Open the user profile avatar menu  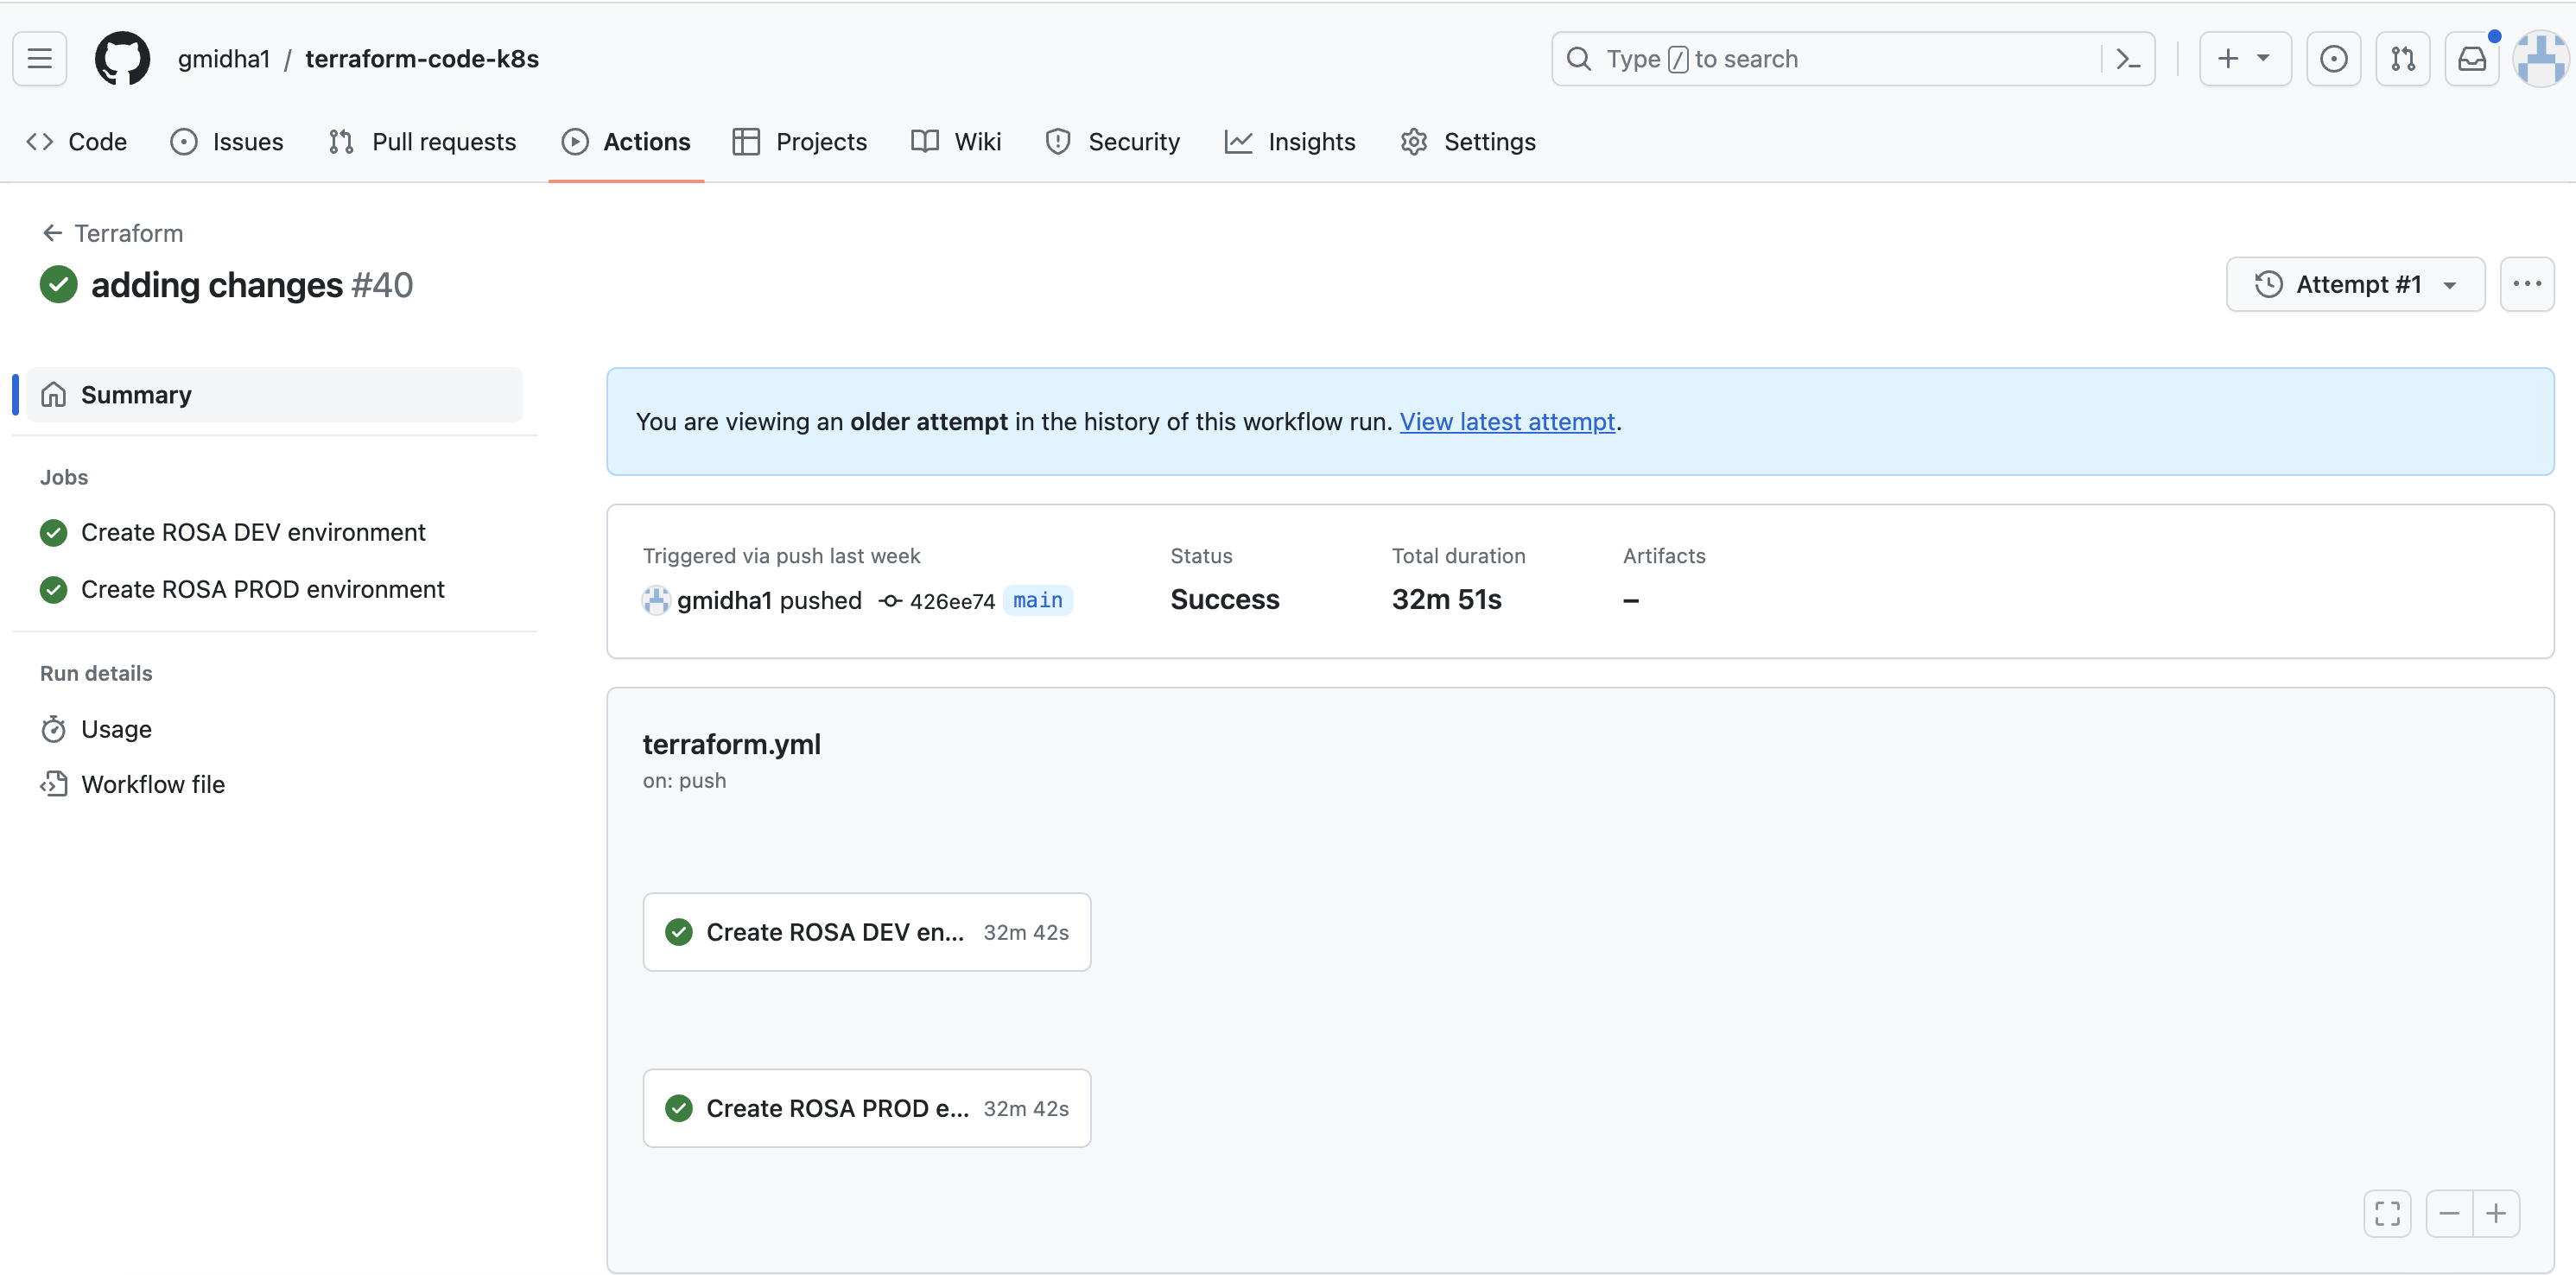point(2540,59)
